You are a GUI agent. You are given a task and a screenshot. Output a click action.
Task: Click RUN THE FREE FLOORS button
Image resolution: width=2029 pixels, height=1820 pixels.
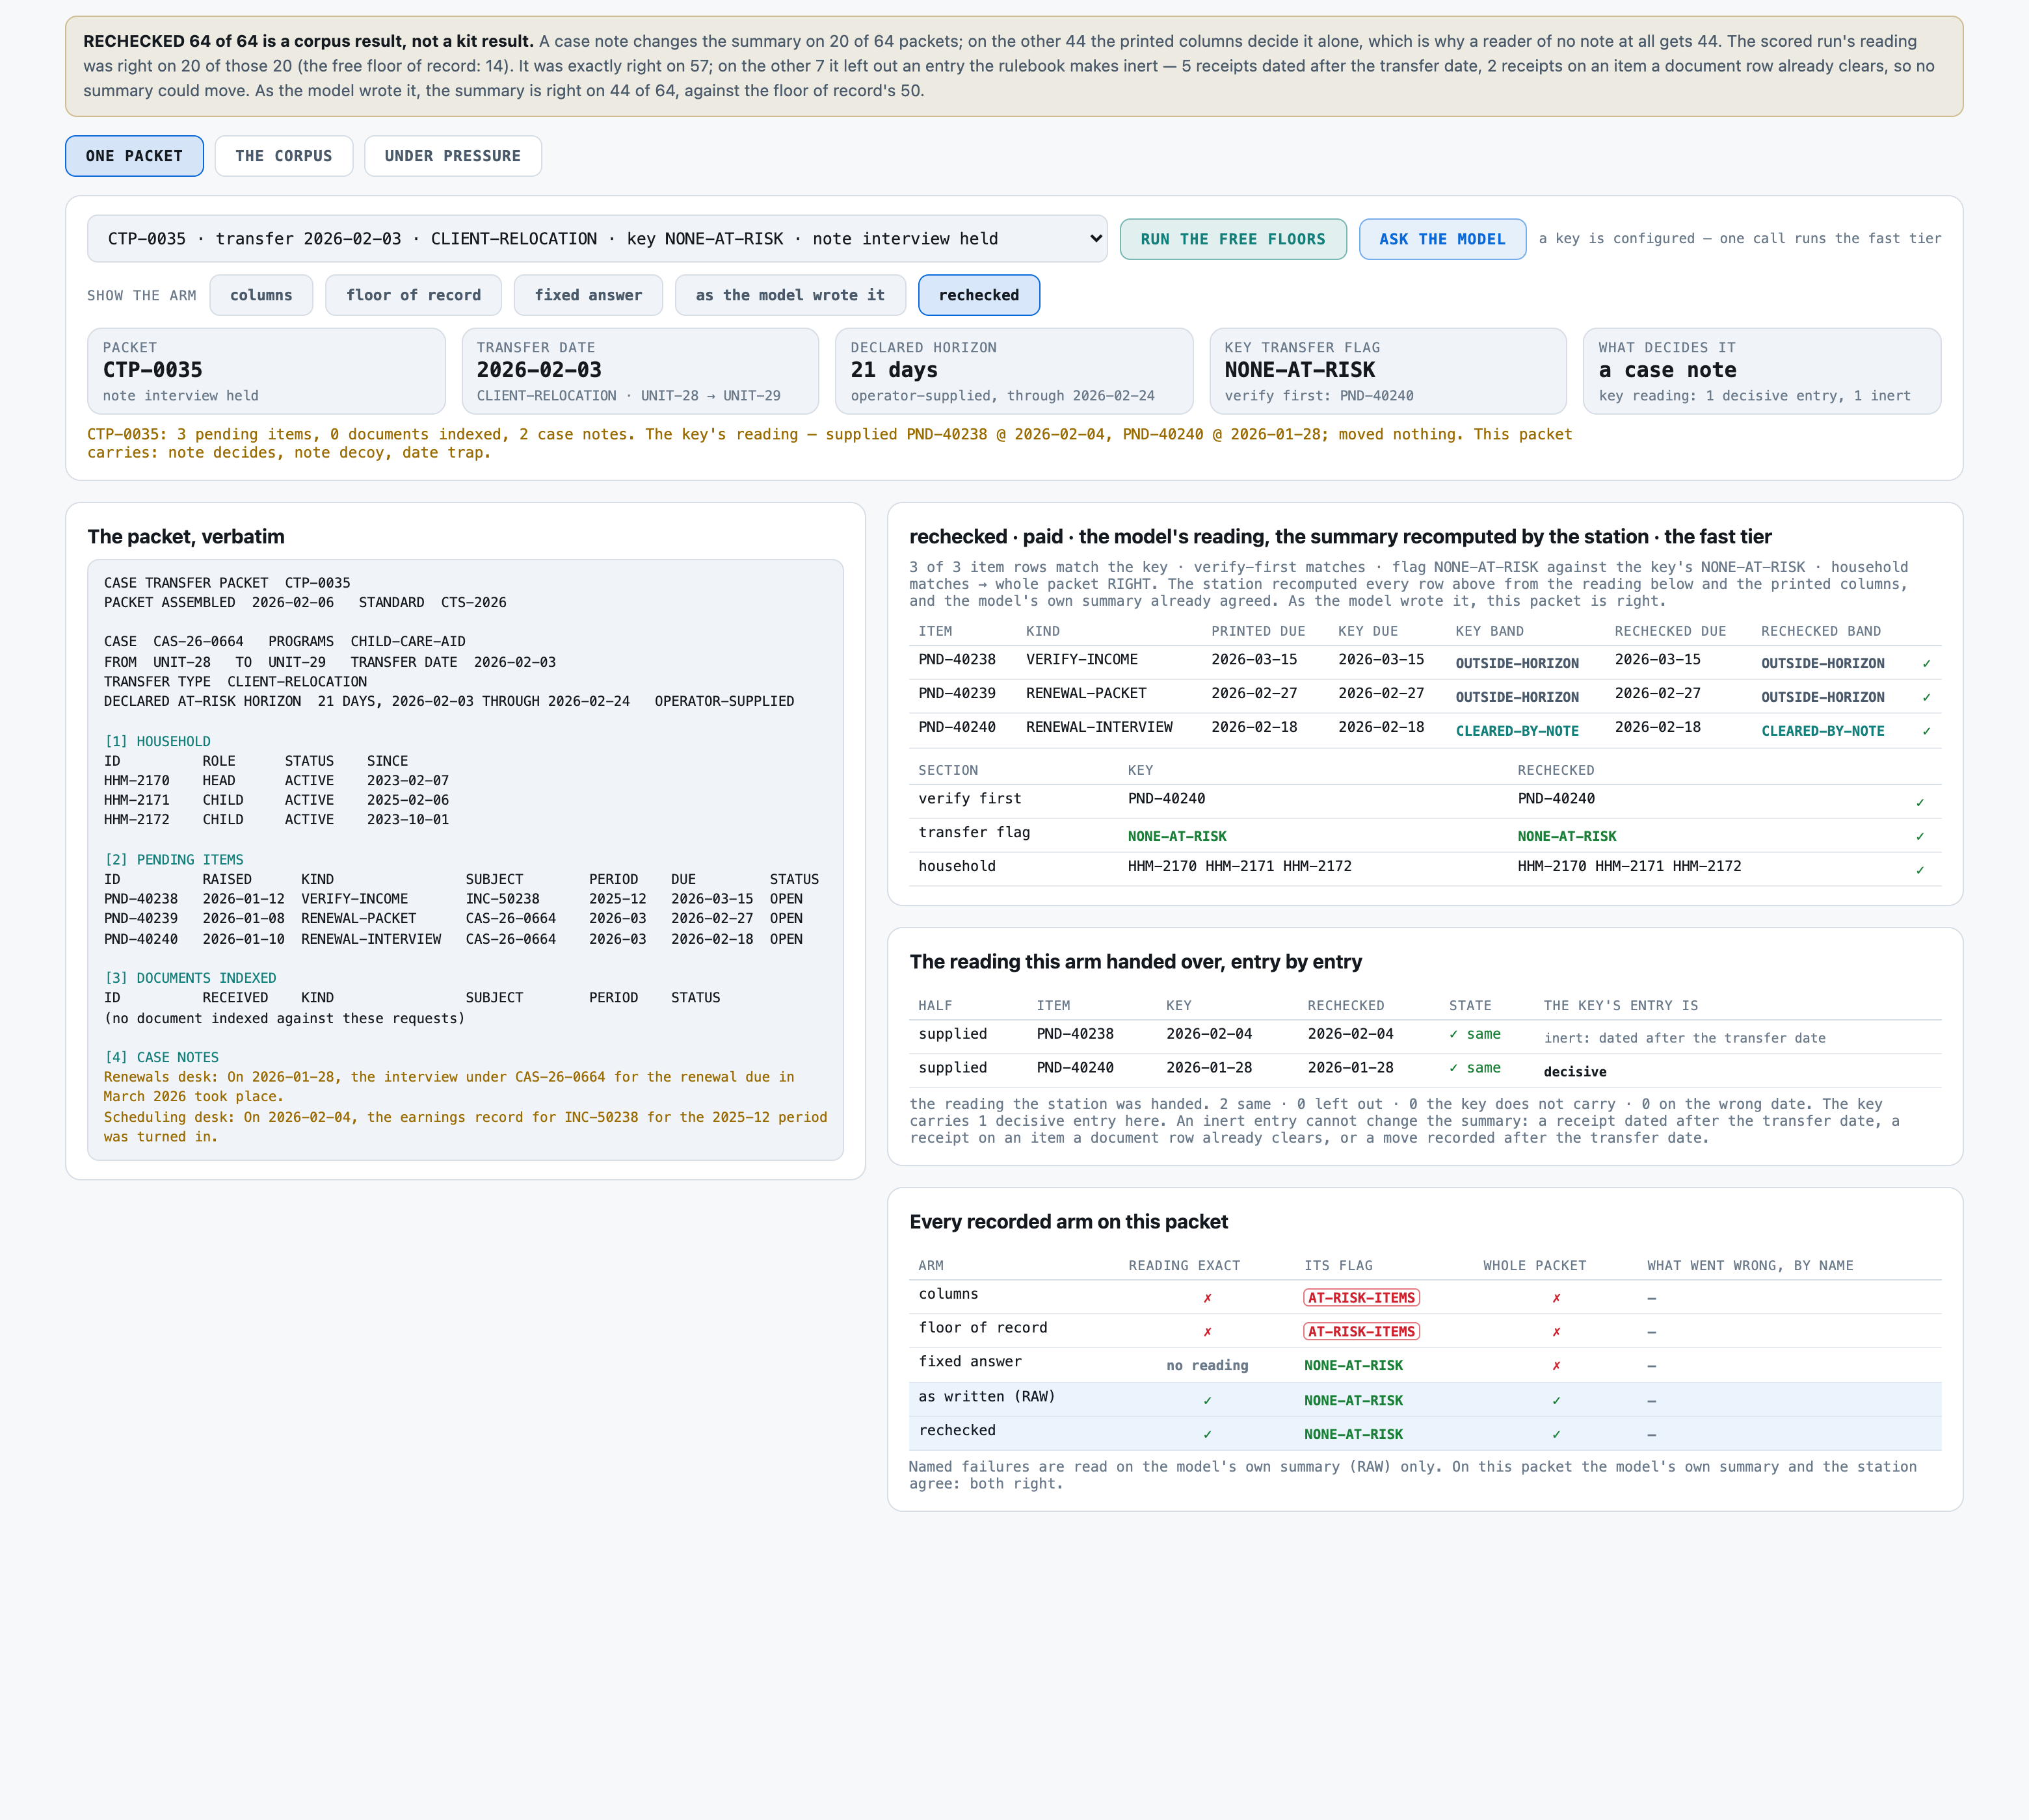click(x=1232, y=239)
